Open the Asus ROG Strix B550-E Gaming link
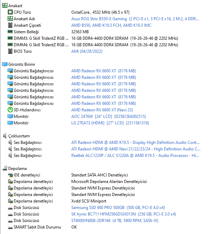Viewport: 219px width, 234px height. pyautogui.click(x=135, y=19)
